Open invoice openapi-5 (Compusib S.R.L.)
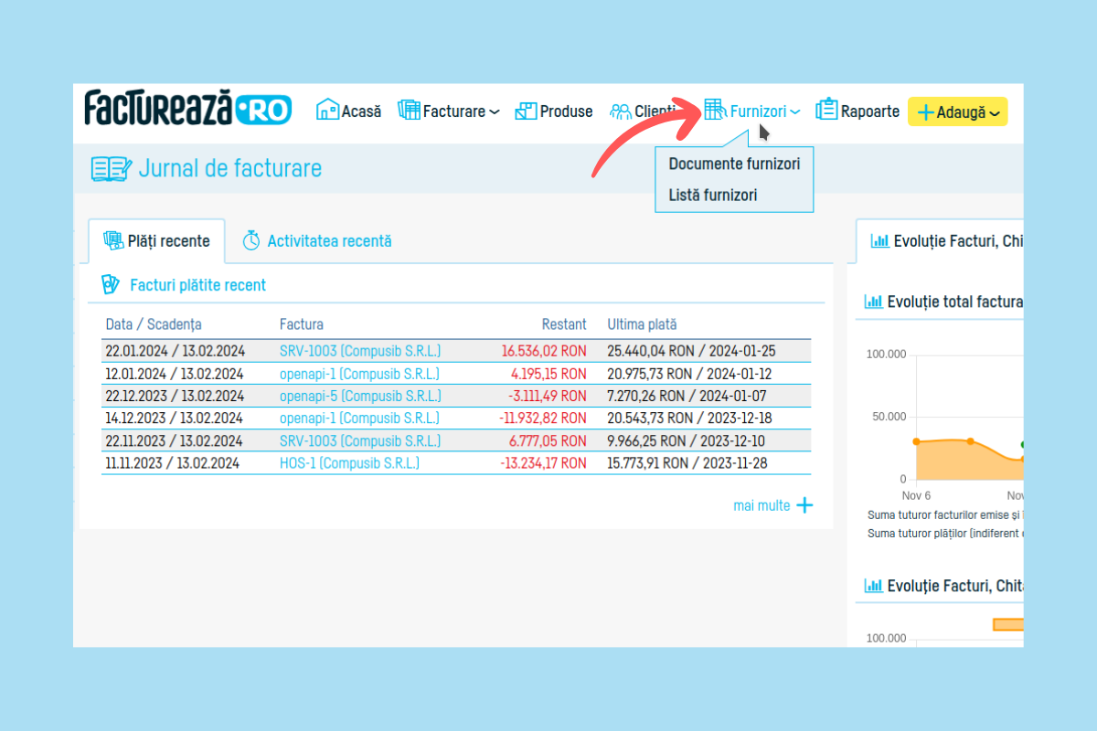The height and width of the screenshot is (731, 1097). click(360, 396)
